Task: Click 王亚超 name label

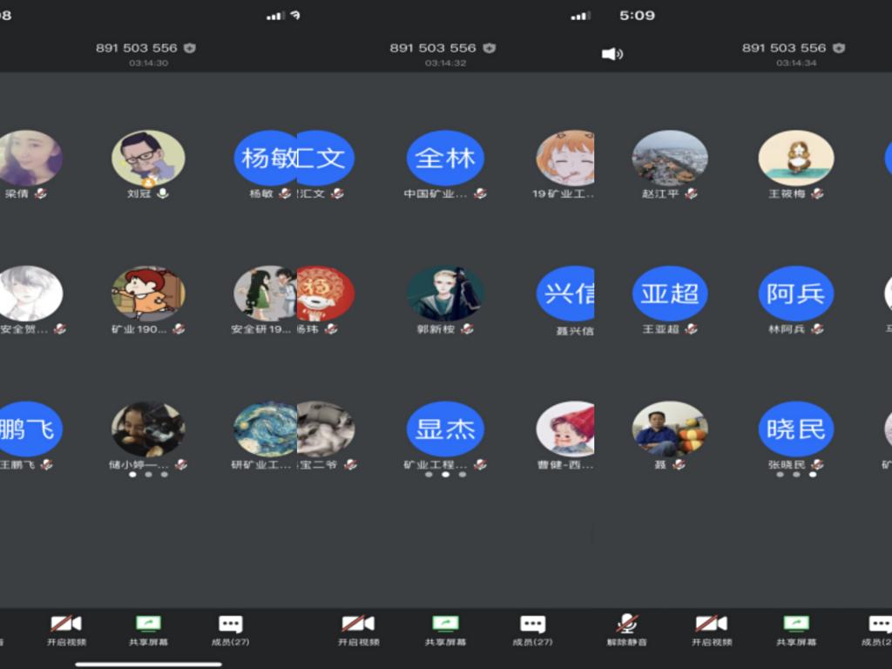Action: (x=660, y=329)
